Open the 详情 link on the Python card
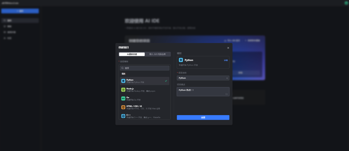Image resolution: width=349 pixels, height=151 pixels. [x=226, y=60]
